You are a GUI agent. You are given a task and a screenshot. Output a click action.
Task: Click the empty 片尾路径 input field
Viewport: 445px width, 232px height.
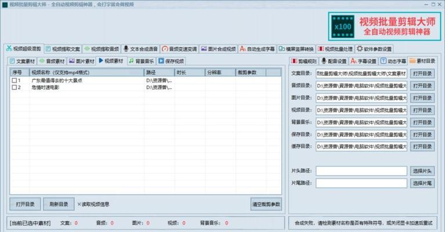pyautogui.click(x=361, y=183)
